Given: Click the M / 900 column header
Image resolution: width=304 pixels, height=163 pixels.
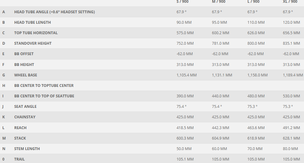Looking at the screenshot, I should click(x=218, y=2).
